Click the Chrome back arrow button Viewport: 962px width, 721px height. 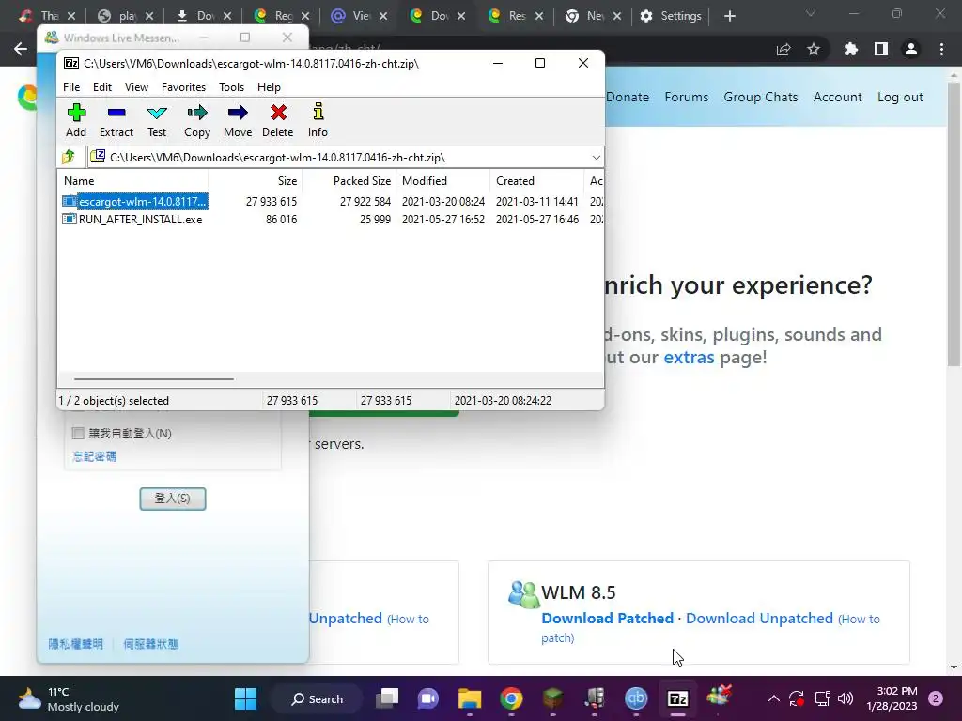(21, 49)
